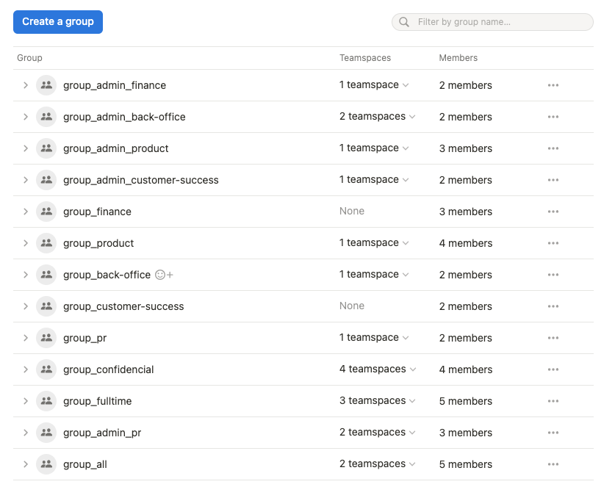The image size is (615, 487).
Task: Click the group avatar icon for group_admin_pr
Action: [46, 433]
